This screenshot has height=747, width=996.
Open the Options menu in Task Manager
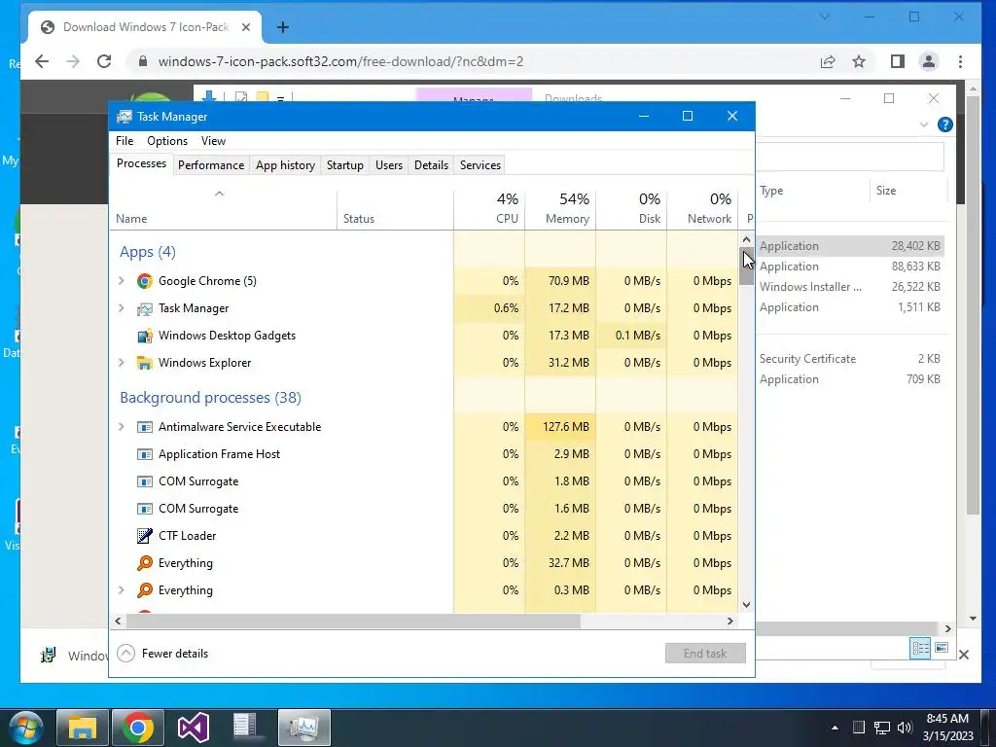pyautogui.click(x=167, y=141)
